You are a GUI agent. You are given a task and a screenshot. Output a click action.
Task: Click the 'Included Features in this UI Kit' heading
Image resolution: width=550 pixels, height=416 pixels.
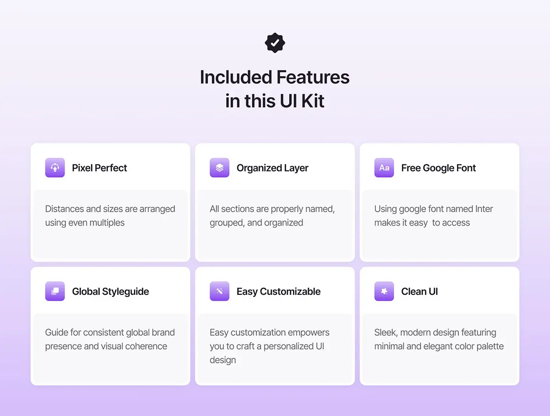point(275,89)
